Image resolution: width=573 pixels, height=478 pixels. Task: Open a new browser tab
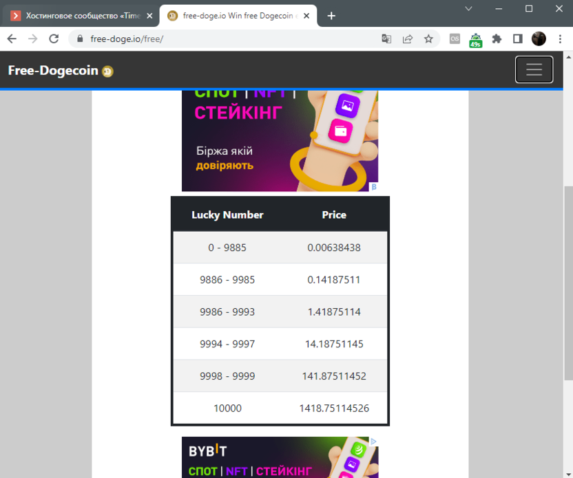point(331,16)
